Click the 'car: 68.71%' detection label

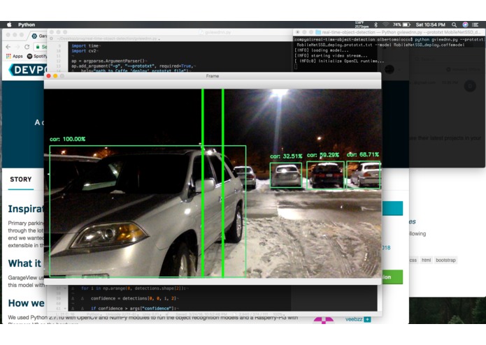click(x=363, y=154)
